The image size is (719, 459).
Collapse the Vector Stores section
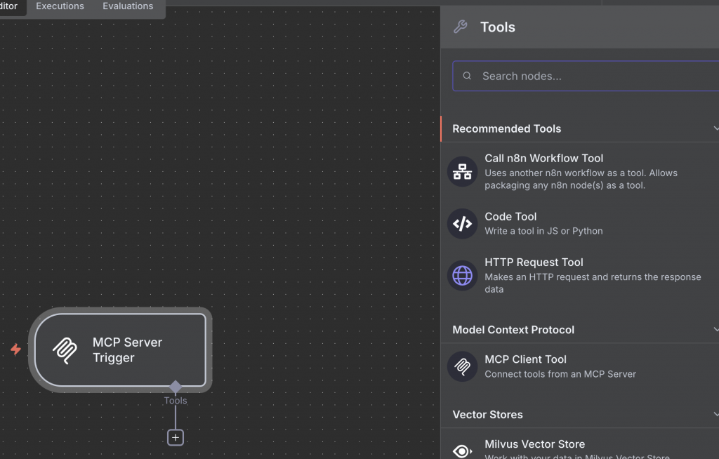pos(715,414)
